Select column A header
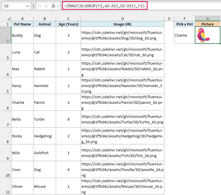This screenshot has height=195, width=221. 22,18
